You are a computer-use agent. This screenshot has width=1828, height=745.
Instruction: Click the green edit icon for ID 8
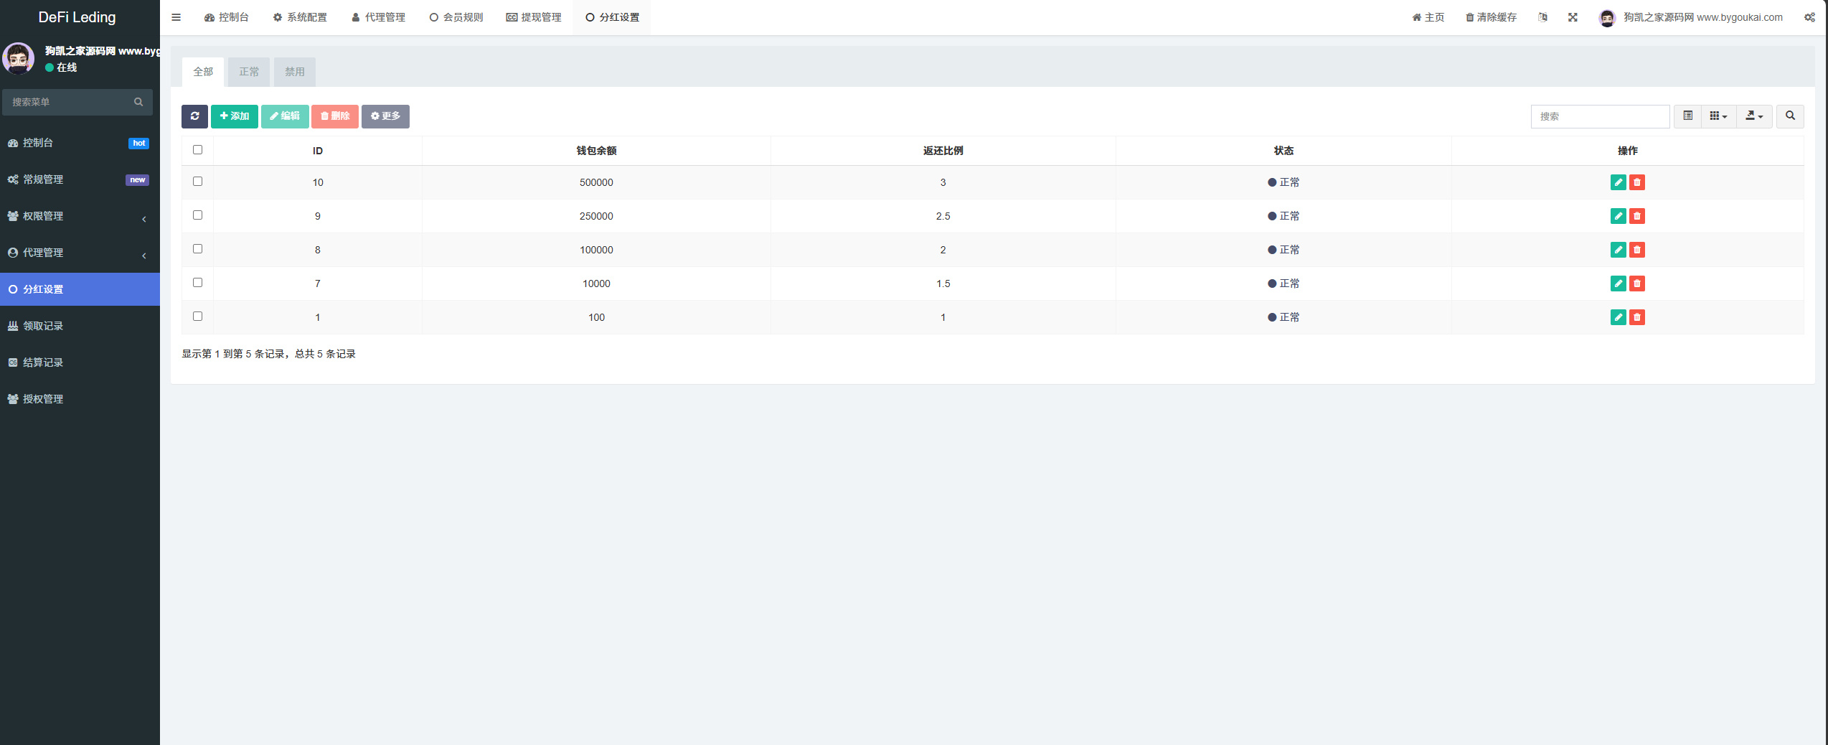1618,250
